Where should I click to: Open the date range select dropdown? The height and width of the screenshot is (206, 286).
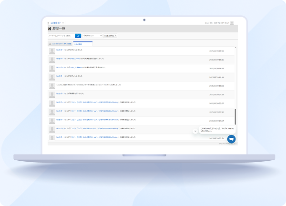(x=92, y=36)
